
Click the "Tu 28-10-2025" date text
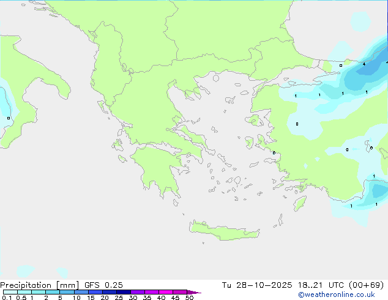[x=257, y=285]
